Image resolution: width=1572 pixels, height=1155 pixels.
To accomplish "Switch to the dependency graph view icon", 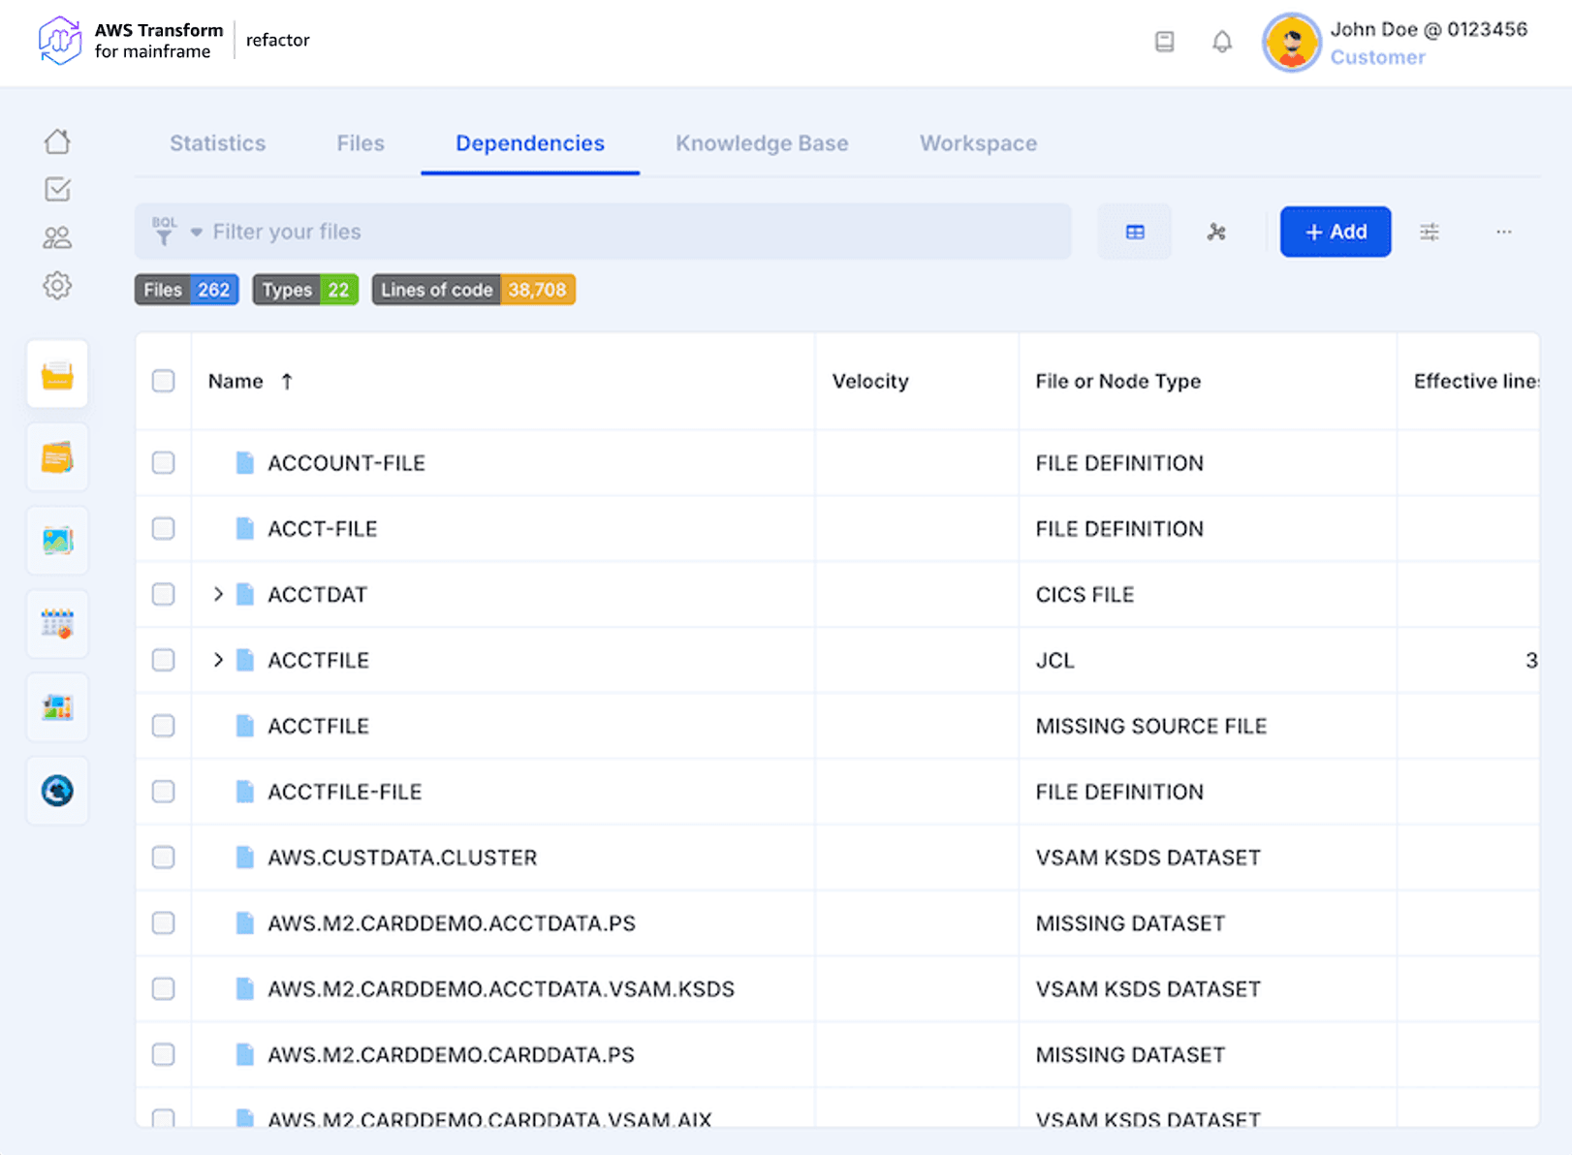I will (1216, 232).
